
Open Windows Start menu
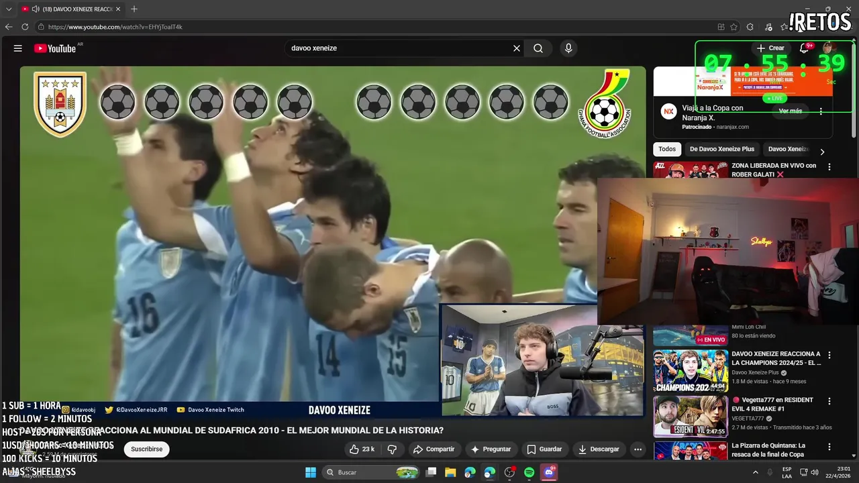[311, 472]
